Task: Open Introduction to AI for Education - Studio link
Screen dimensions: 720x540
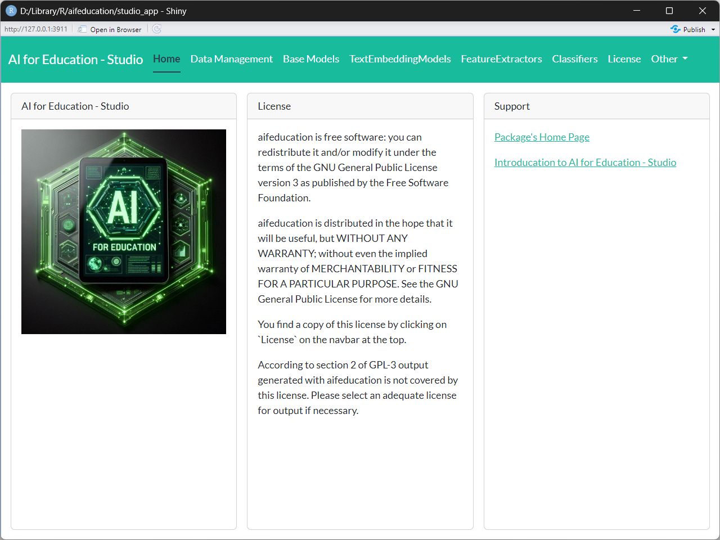Action: (585, 163)
